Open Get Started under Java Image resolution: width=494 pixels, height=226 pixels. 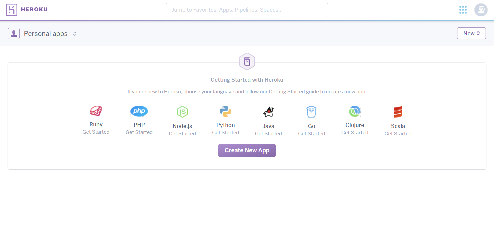[268, 134]
